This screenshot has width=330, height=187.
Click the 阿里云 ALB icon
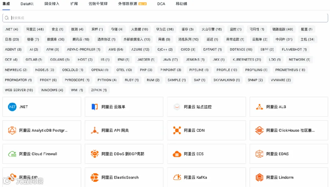(260, 107)
